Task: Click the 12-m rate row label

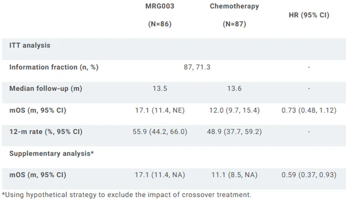Action: coord(46,132)
